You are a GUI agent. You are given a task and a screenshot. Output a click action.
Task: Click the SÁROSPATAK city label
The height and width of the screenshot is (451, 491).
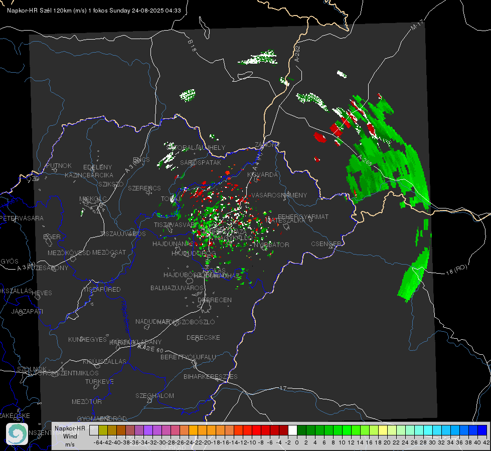point(201,163)
